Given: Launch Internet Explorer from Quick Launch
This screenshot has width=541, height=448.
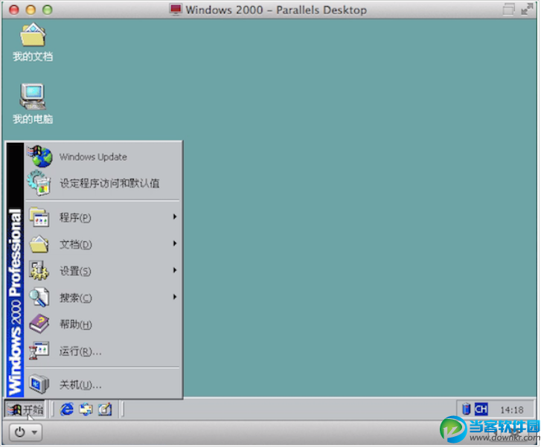Looking at the screenshot, I should 66,410.
